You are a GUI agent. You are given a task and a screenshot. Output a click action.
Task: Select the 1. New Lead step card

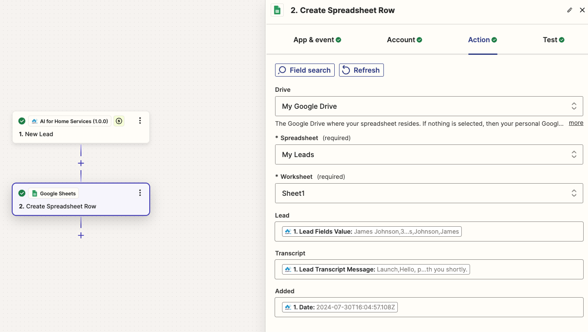pos(81,127)
